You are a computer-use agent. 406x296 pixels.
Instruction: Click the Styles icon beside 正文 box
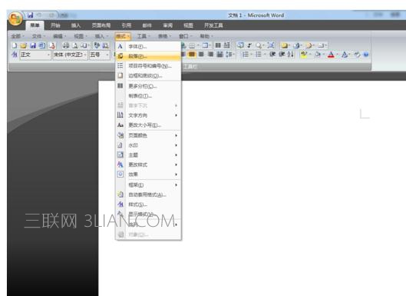(x=15, y=55)
